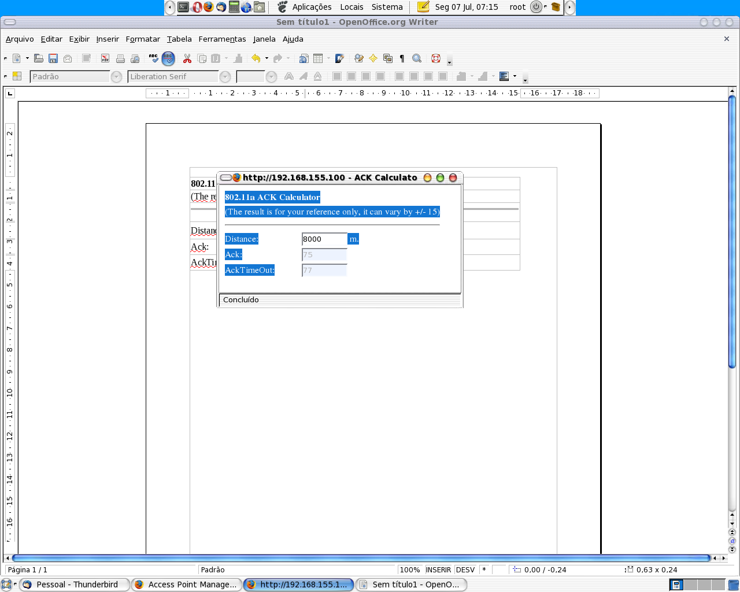Open the Ferramentas menu
Viewport: 740px width, 592px height.
point(222,39)
